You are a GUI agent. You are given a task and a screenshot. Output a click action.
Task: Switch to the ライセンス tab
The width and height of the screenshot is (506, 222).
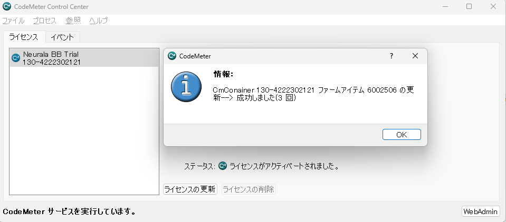coord(24,37)
